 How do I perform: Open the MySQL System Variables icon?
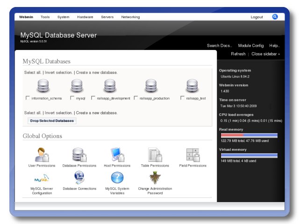[117, 178]
